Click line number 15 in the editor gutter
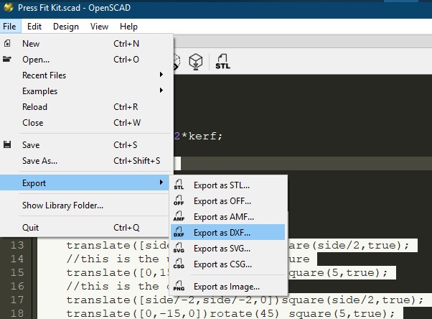432x319 pixels. pos(17,272)
